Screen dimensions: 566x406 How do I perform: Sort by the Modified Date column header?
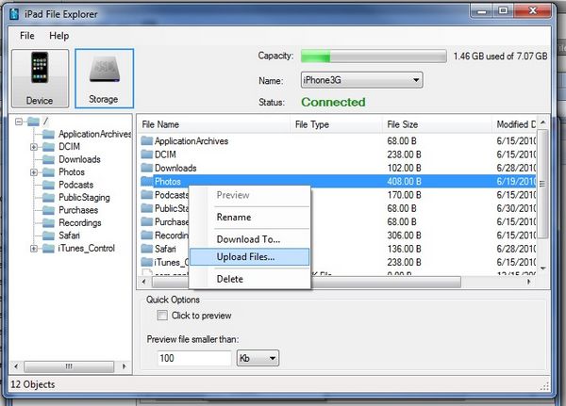[x=514, y=124]
